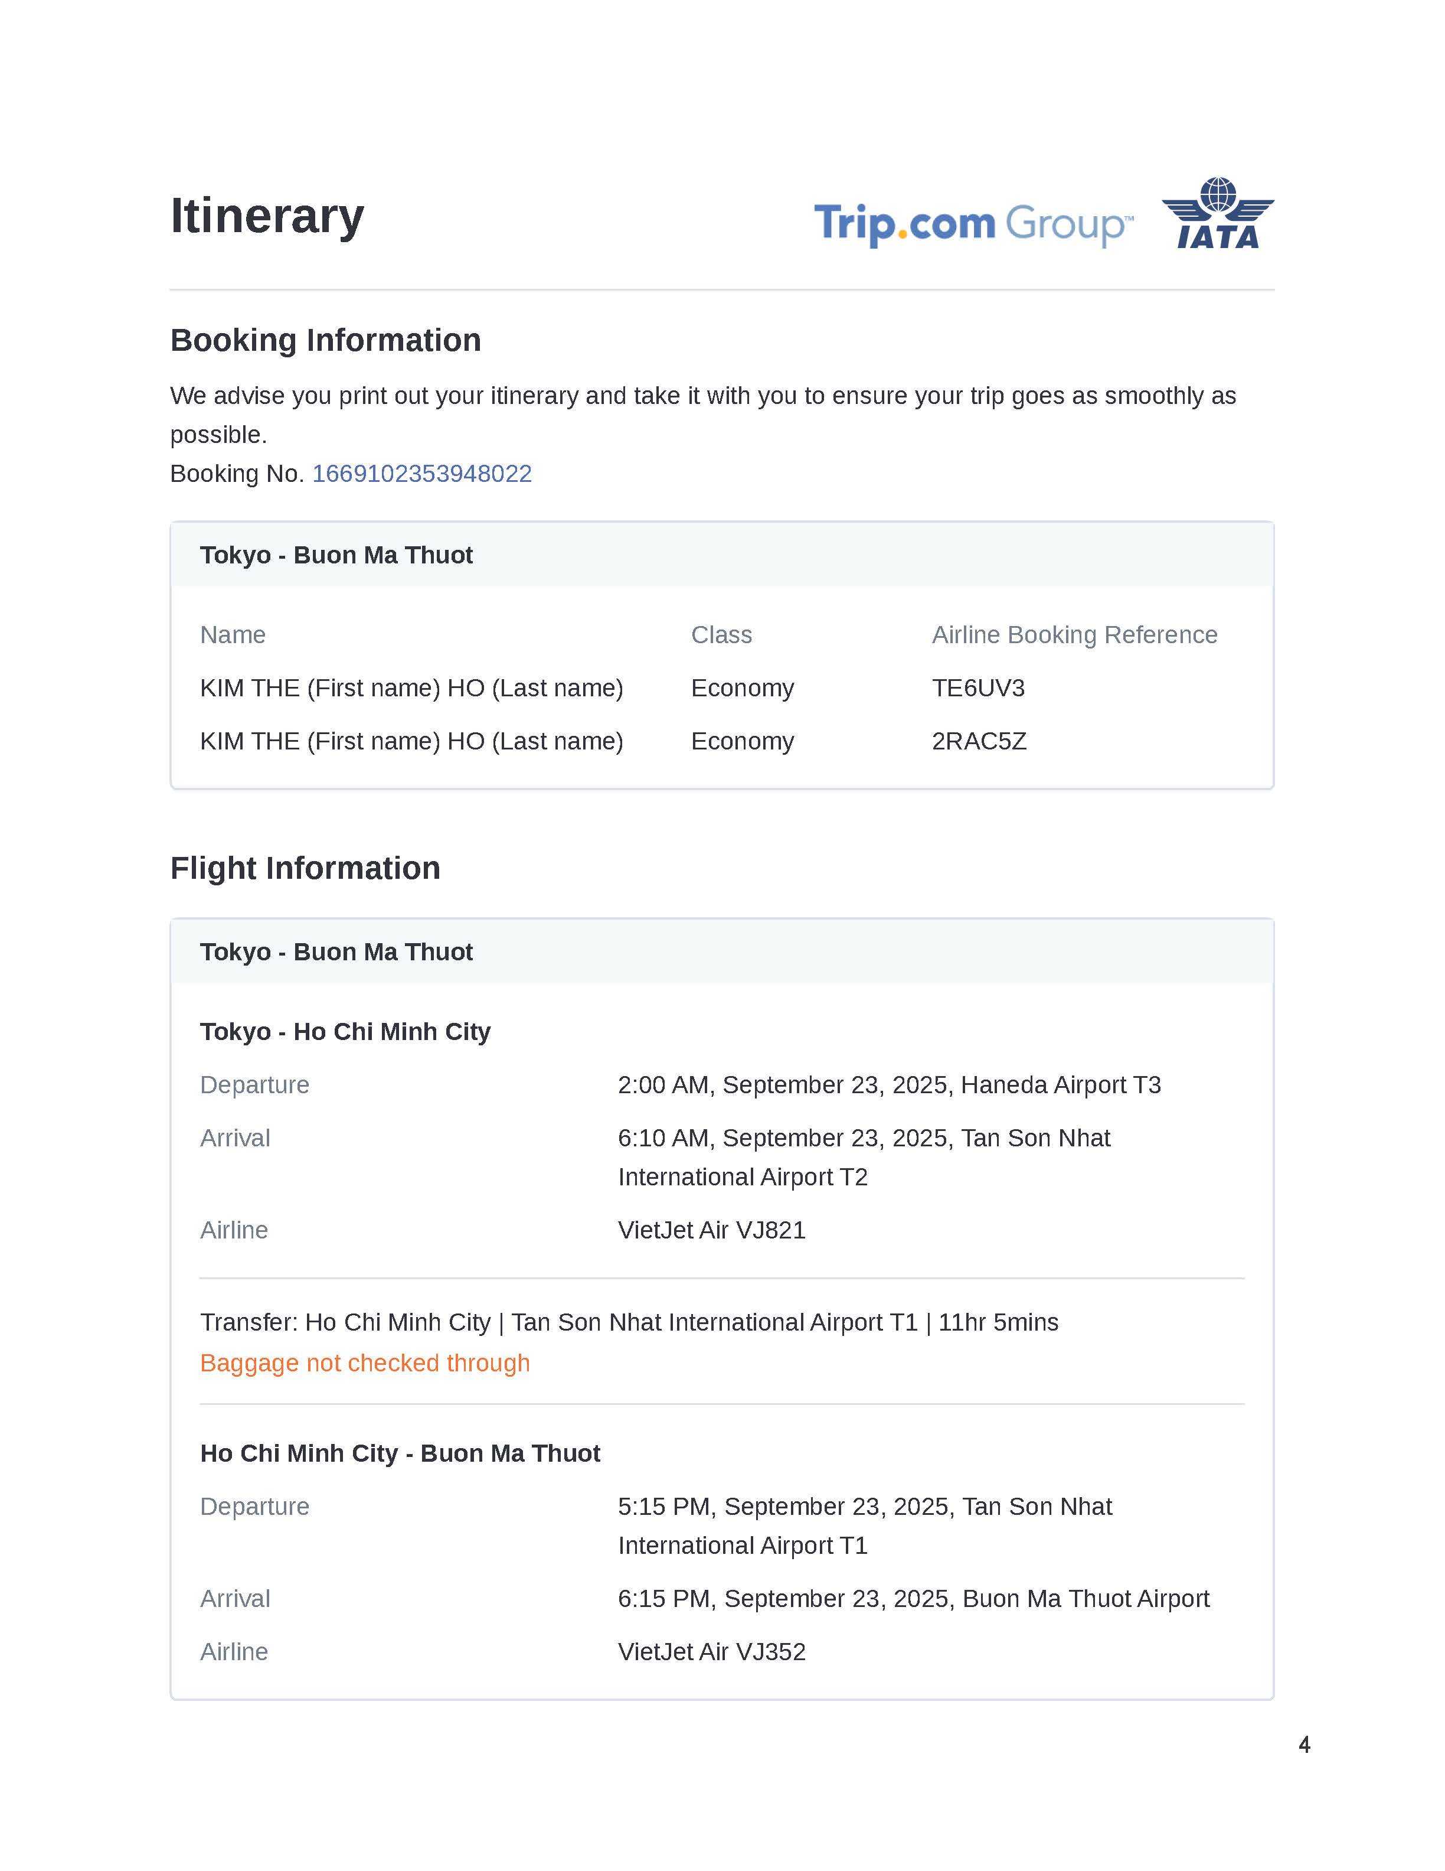Click the Transfer layover information line

click(629, 1322)
